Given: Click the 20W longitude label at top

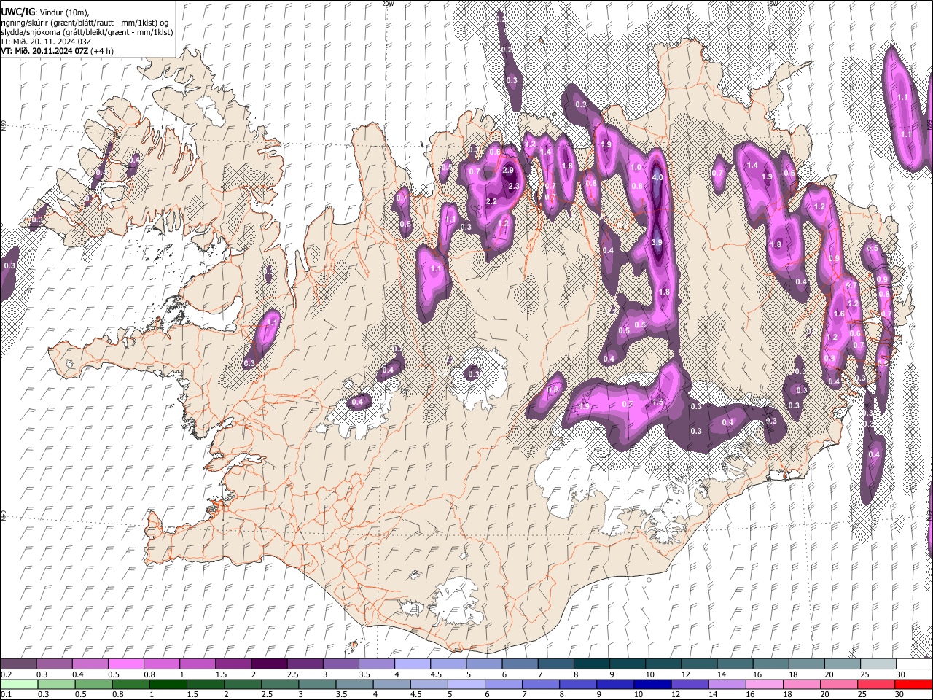Looking at the screenshot, I should click(x=388, y=4).
